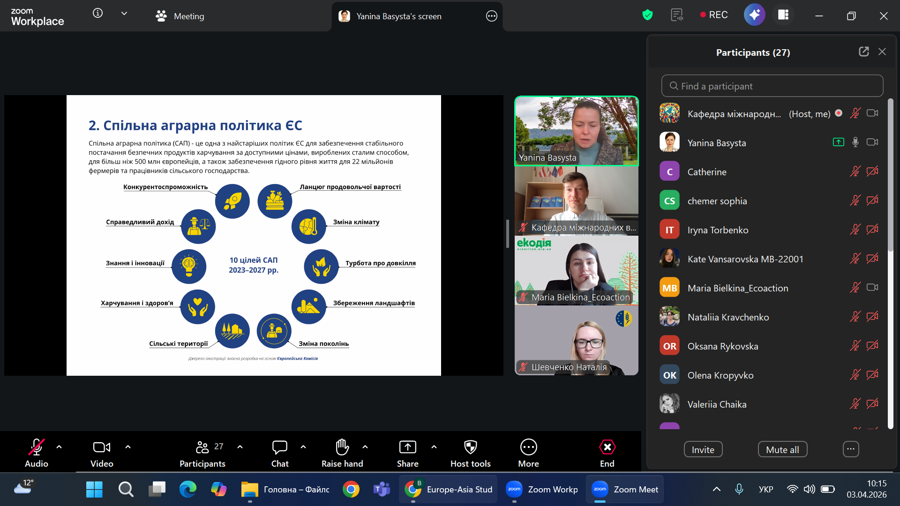This screenshot has width=900, height=506.
Task: Open the Chat panel icon
Action: [280, 447]
